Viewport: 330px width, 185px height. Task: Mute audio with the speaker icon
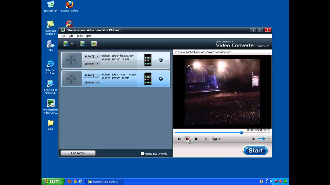pyautogui.click(x=254, y=139)
